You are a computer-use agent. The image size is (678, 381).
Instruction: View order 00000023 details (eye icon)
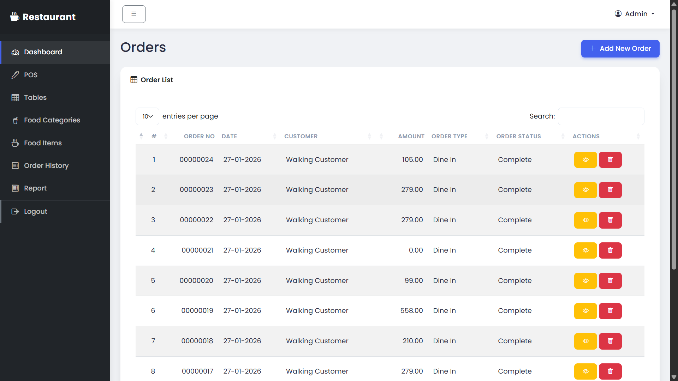(x=585, y=190)
